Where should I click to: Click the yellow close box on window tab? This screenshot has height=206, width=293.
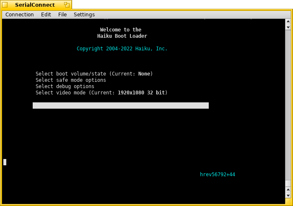click(5, 5)
